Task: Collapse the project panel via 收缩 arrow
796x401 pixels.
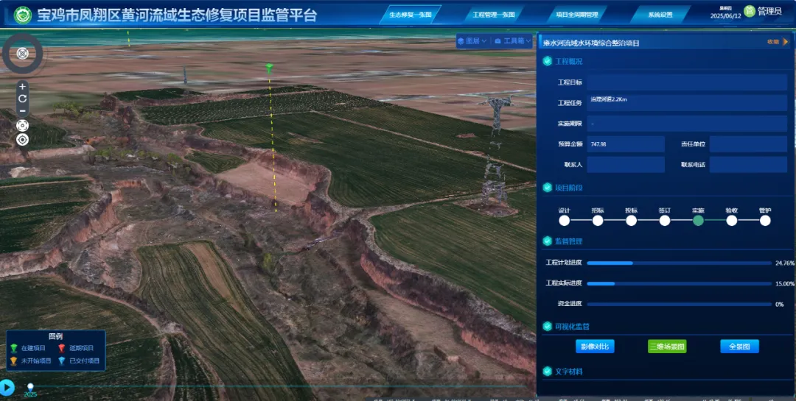Action: pyautogui.click(x=785, y=42)
